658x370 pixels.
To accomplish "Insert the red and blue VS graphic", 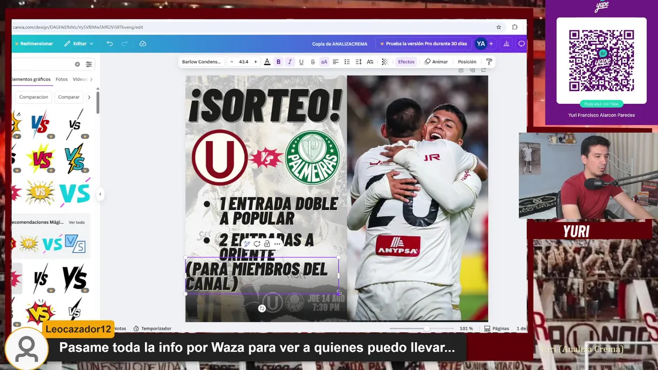I will tap(40, 124).
